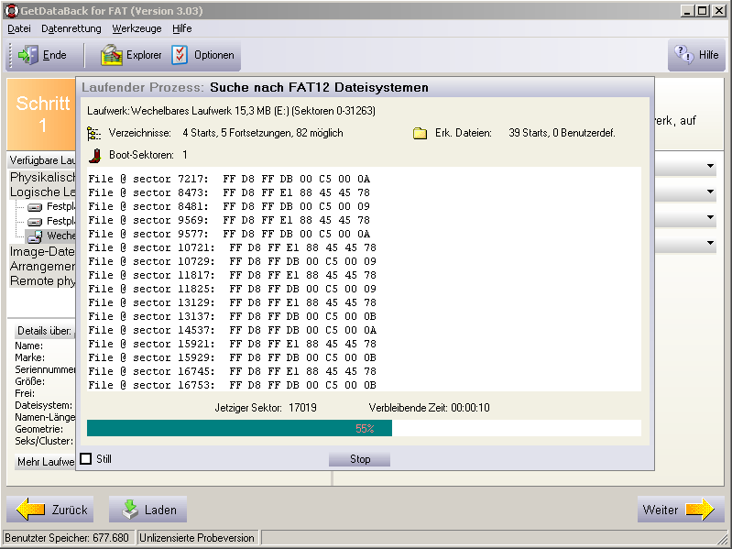Image resolution: width=732 pixels, height=549 pixels.
Task: Click the first Festpl drive icon
Action: tap(35, 207)
